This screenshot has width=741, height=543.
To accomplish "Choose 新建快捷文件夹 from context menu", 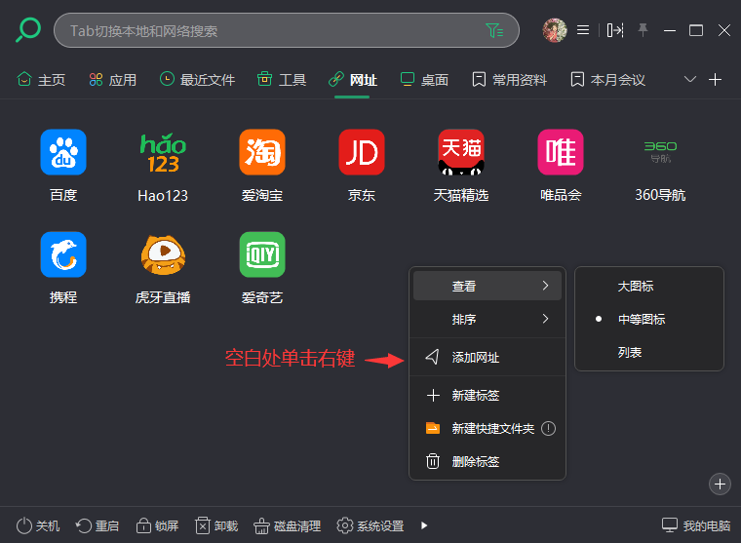I will [x=487, y=428].
